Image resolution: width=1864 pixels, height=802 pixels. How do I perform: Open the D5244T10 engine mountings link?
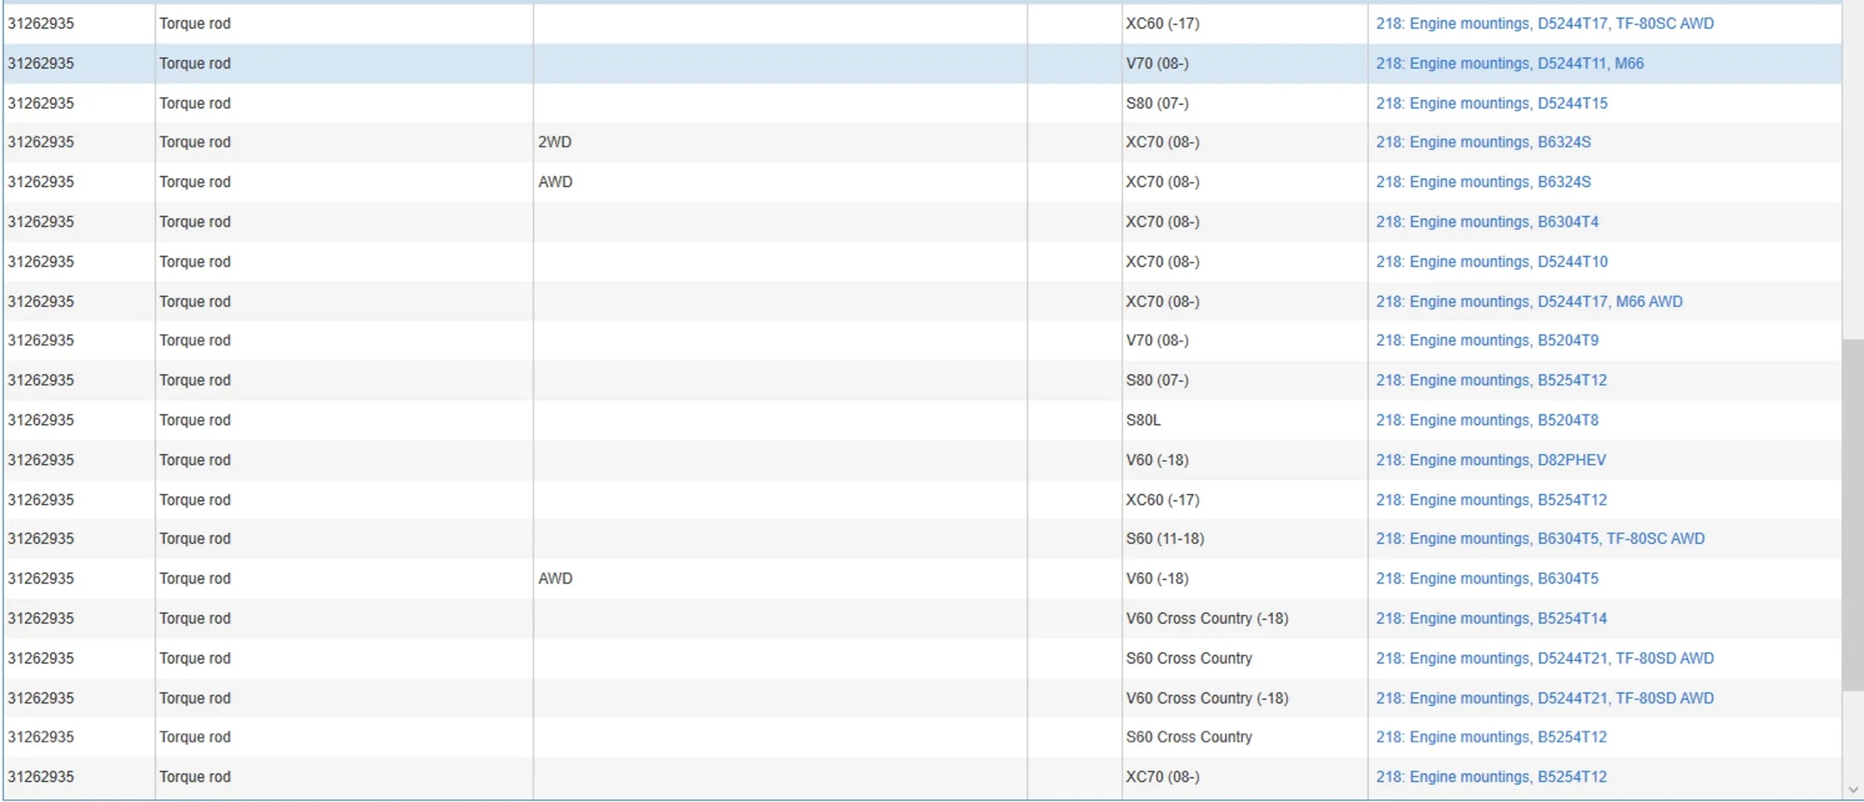click(1491, 262)
